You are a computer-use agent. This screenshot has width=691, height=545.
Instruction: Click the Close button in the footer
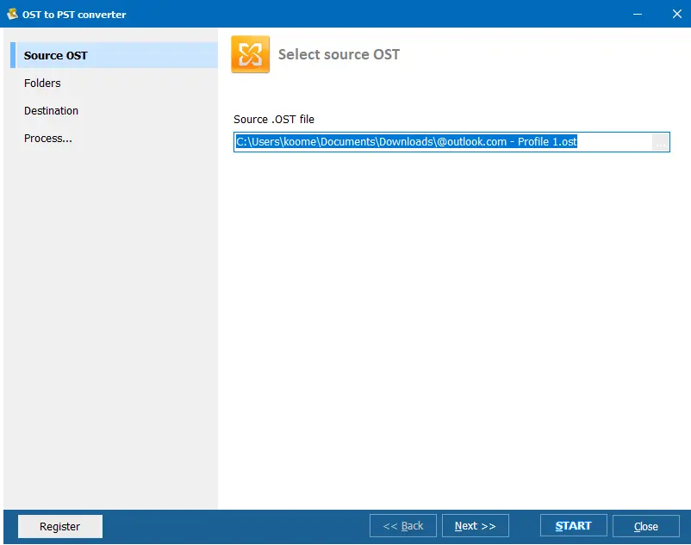[645, 526]
